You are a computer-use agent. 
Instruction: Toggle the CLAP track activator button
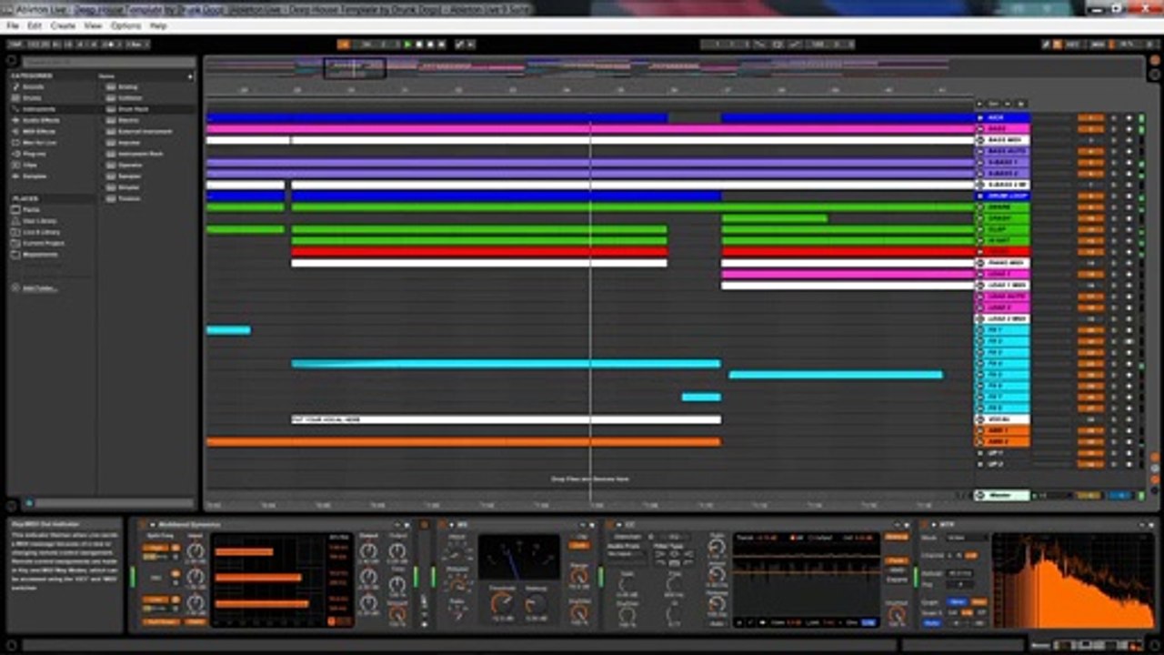click(1090, 229)
